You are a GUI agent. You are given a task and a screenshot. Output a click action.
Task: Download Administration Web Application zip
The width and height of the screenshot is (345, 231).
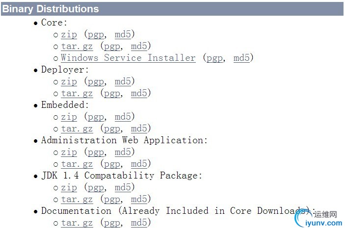click(x=69, y=153)
